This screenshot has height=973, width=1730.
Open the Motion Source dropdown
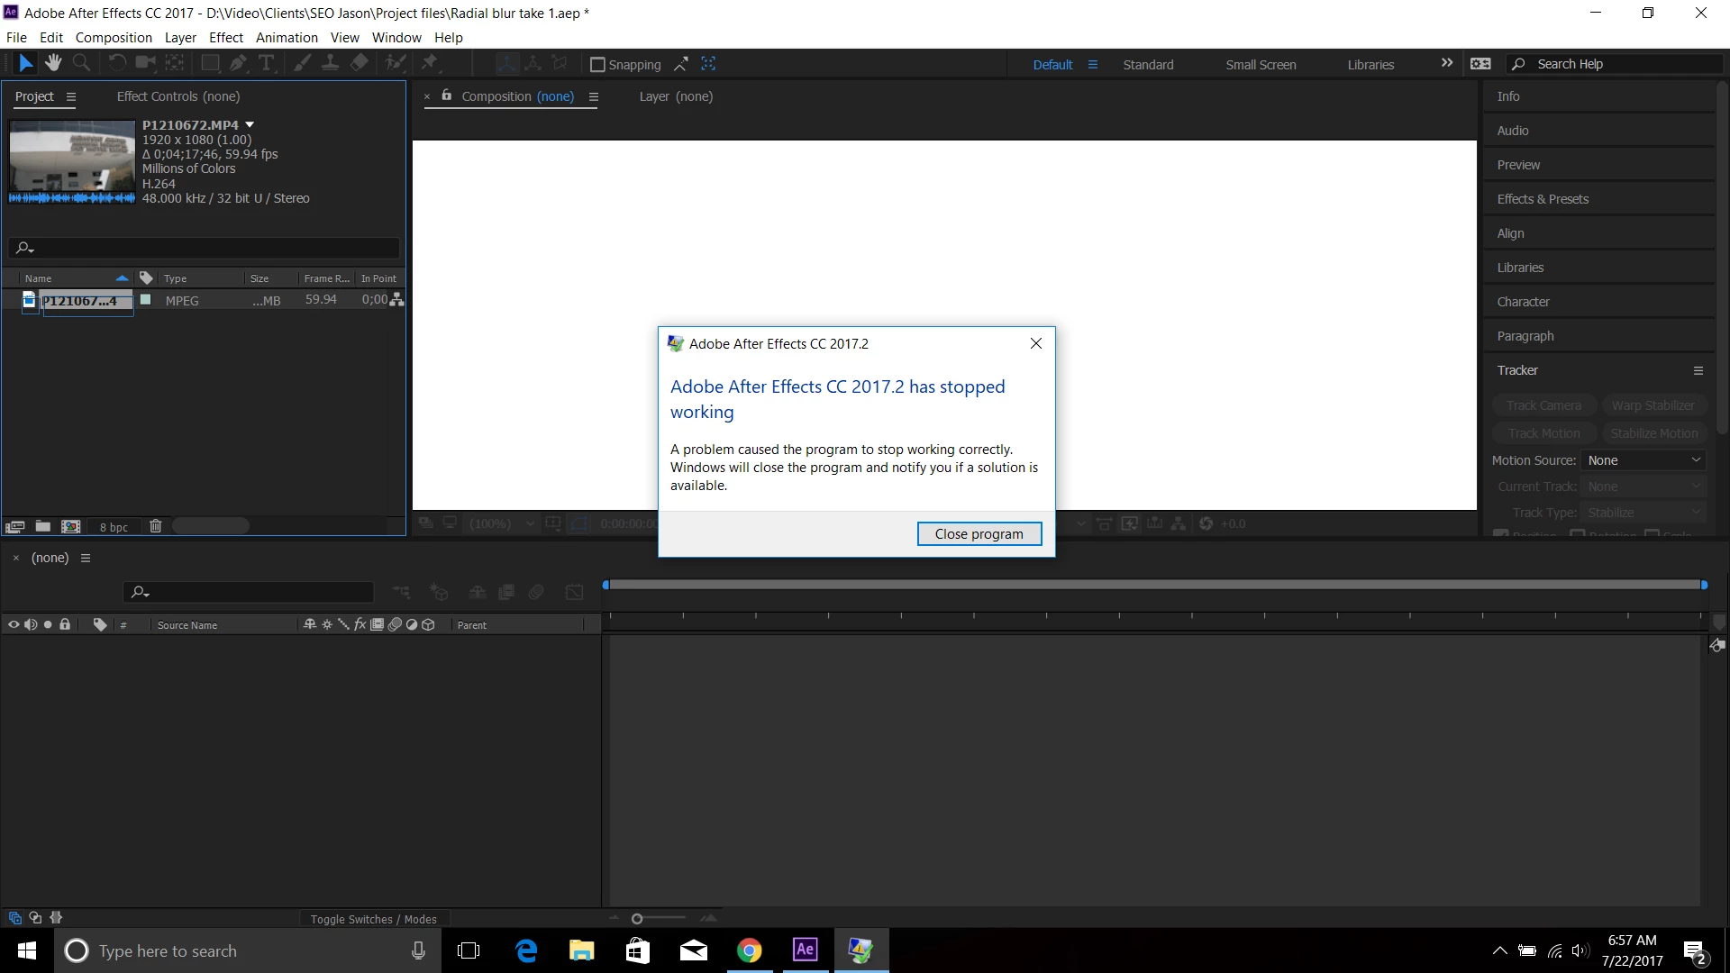[x=1643, y=460]
